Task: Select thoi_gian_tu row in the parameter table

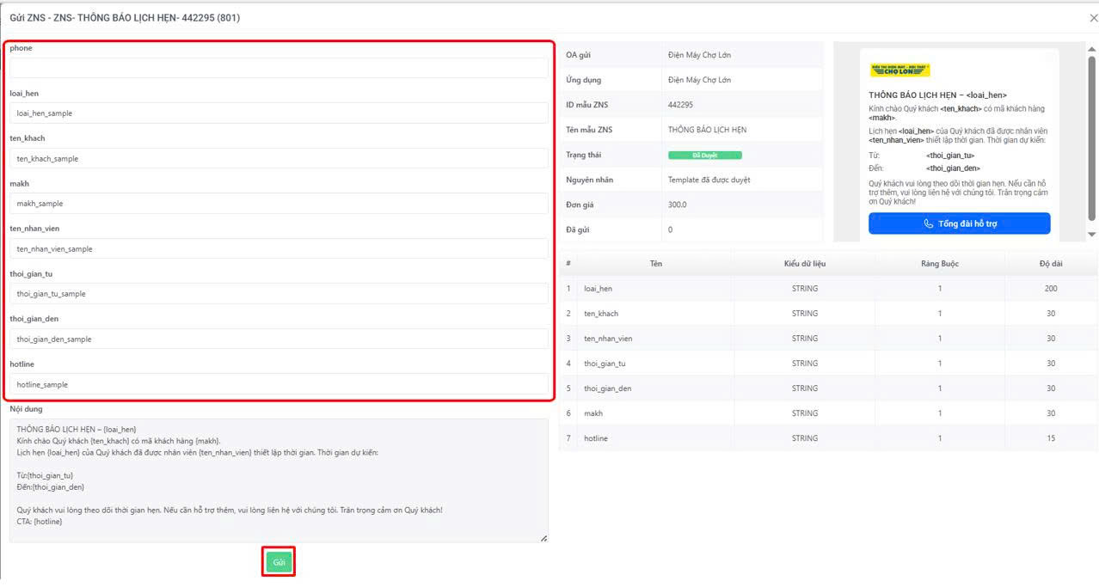Action: pyautogui.click(x=828, y=364)
